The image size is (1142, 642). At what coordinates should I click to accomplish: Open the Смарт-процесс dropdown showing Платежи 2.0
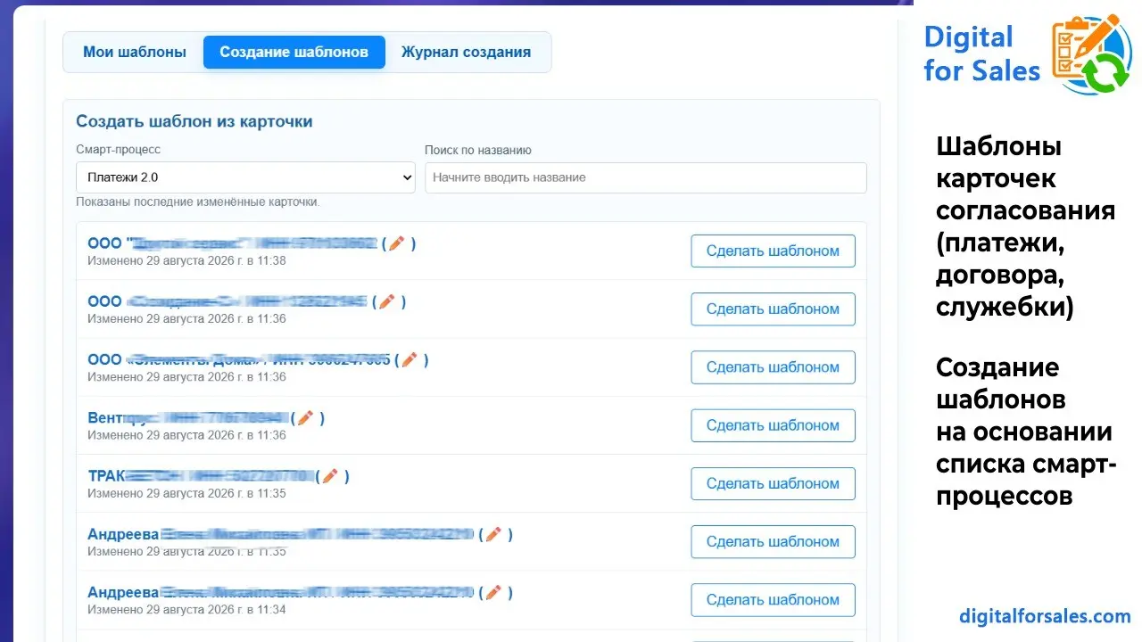click(245, 177)
